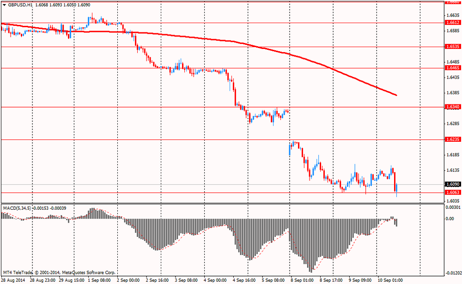
Task: Click the 1.6035 price scale value
Action: pos(453,201)
